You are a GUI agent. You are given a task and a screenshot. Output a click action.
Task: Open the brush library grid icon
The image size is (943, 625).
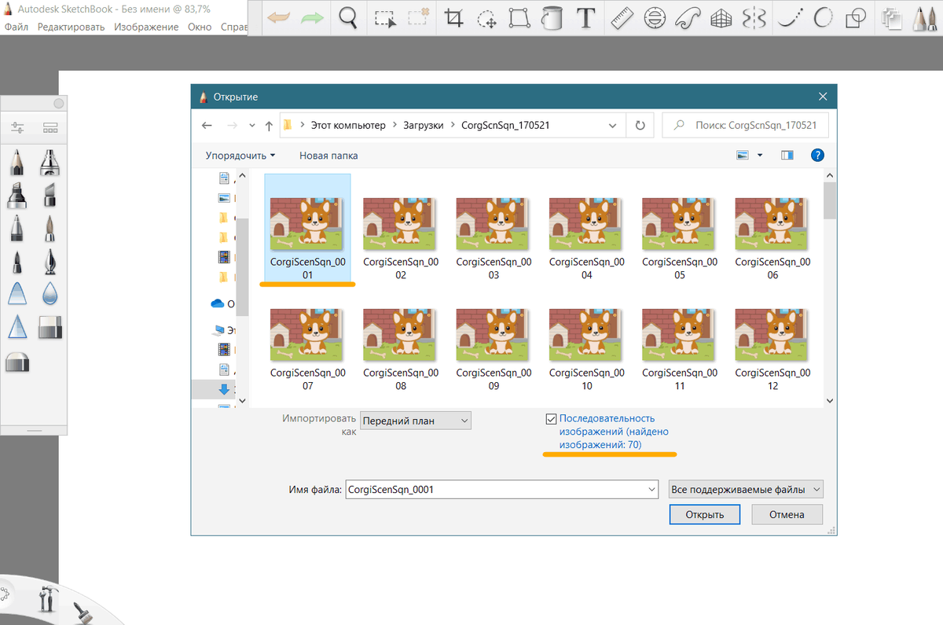50,127
